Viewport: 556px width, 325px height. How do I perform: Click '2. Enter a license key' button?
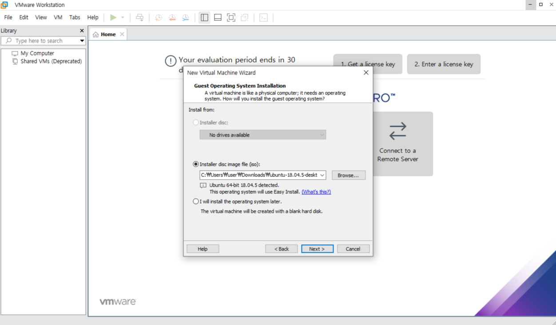pyautogui.click(x=444, y=64)
